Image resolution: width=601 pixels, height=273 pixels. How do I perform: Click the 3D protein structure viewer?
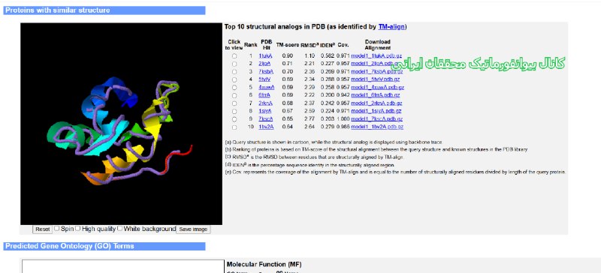pyautogui.click(x=121, y=124)
